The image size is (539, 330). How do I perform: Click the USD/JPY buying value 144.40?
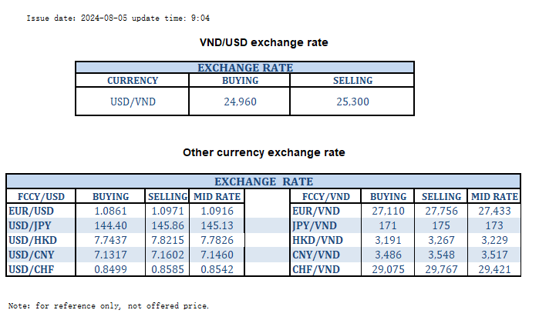click(109, 225)
